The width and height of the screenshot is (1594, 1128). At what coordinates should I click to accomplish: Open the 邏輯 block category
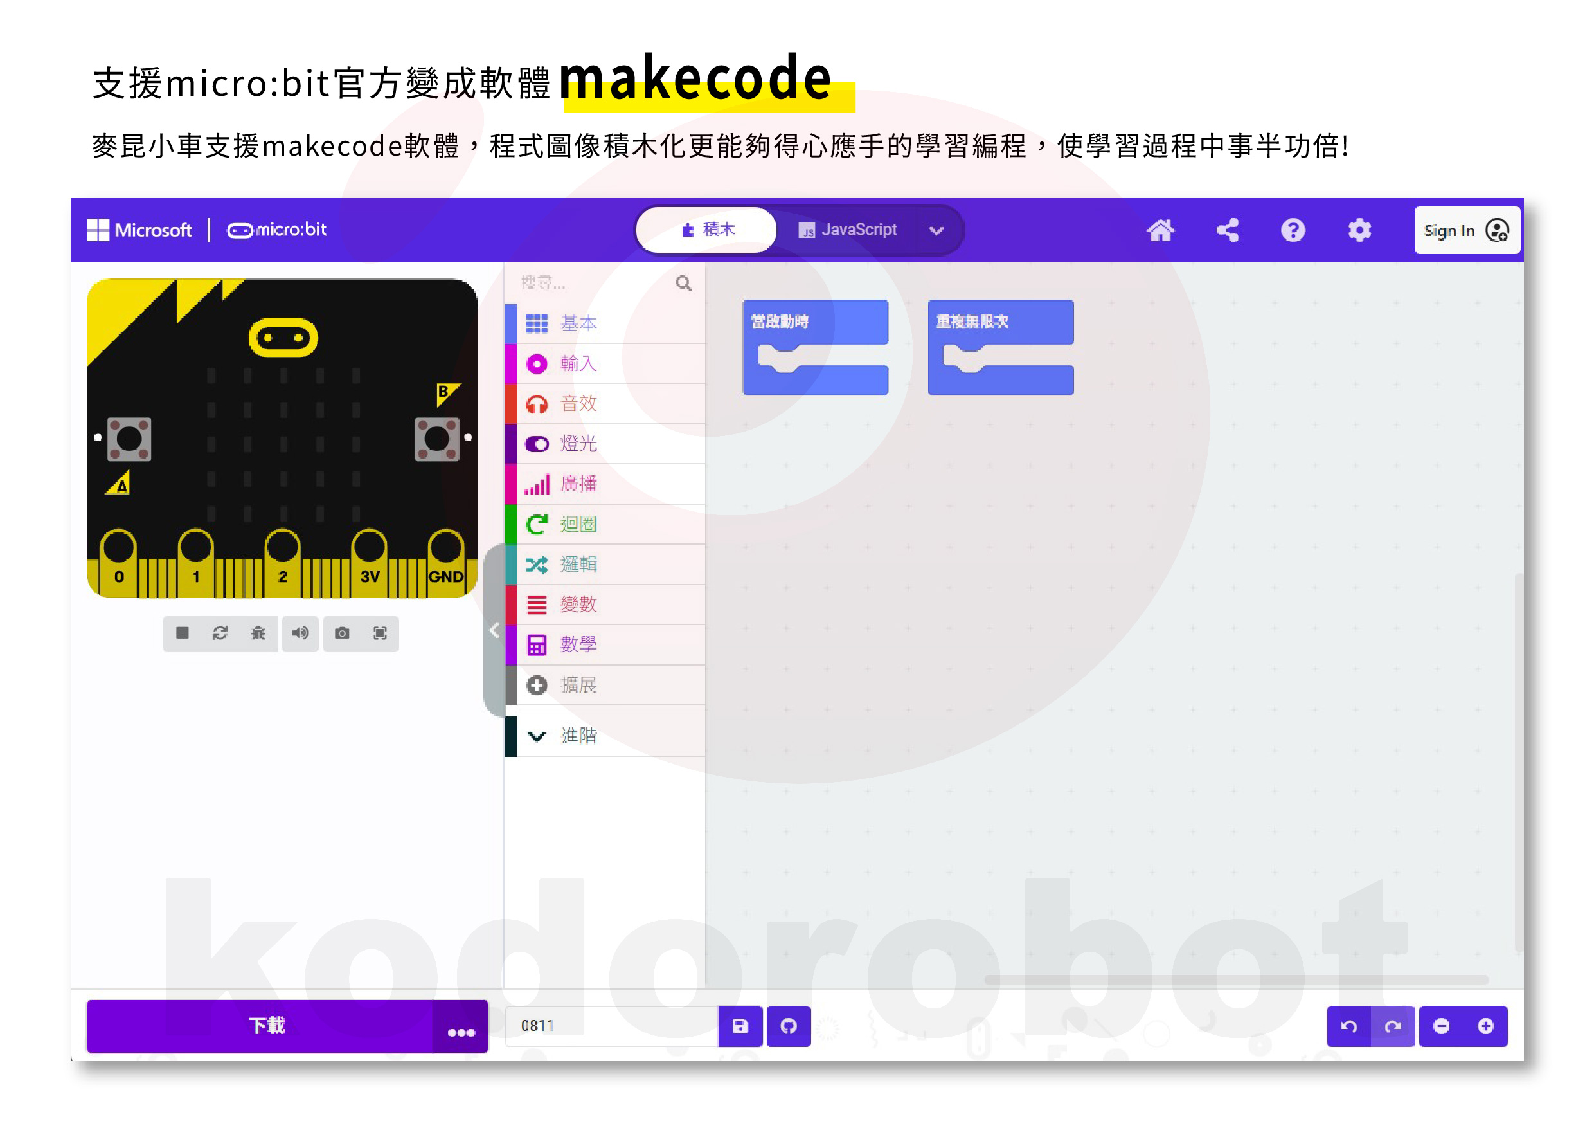pyautogui.click(x=605, y=564)
